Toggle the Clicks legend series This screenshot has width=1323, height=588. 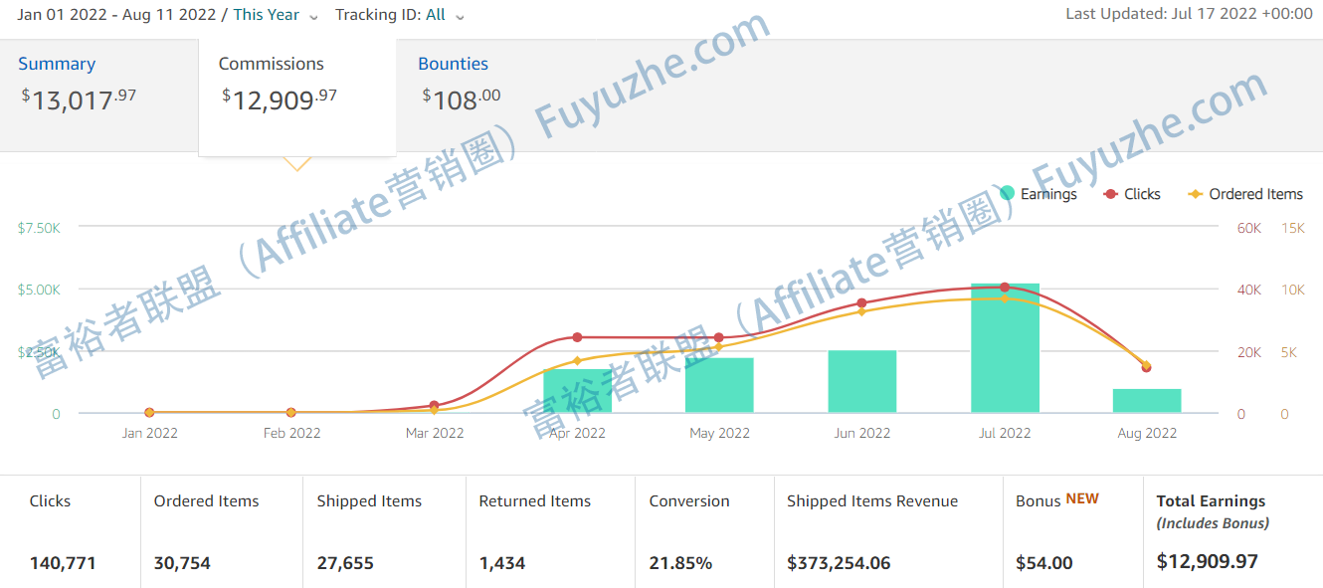pyautogui.click(x=1132, y=194)
